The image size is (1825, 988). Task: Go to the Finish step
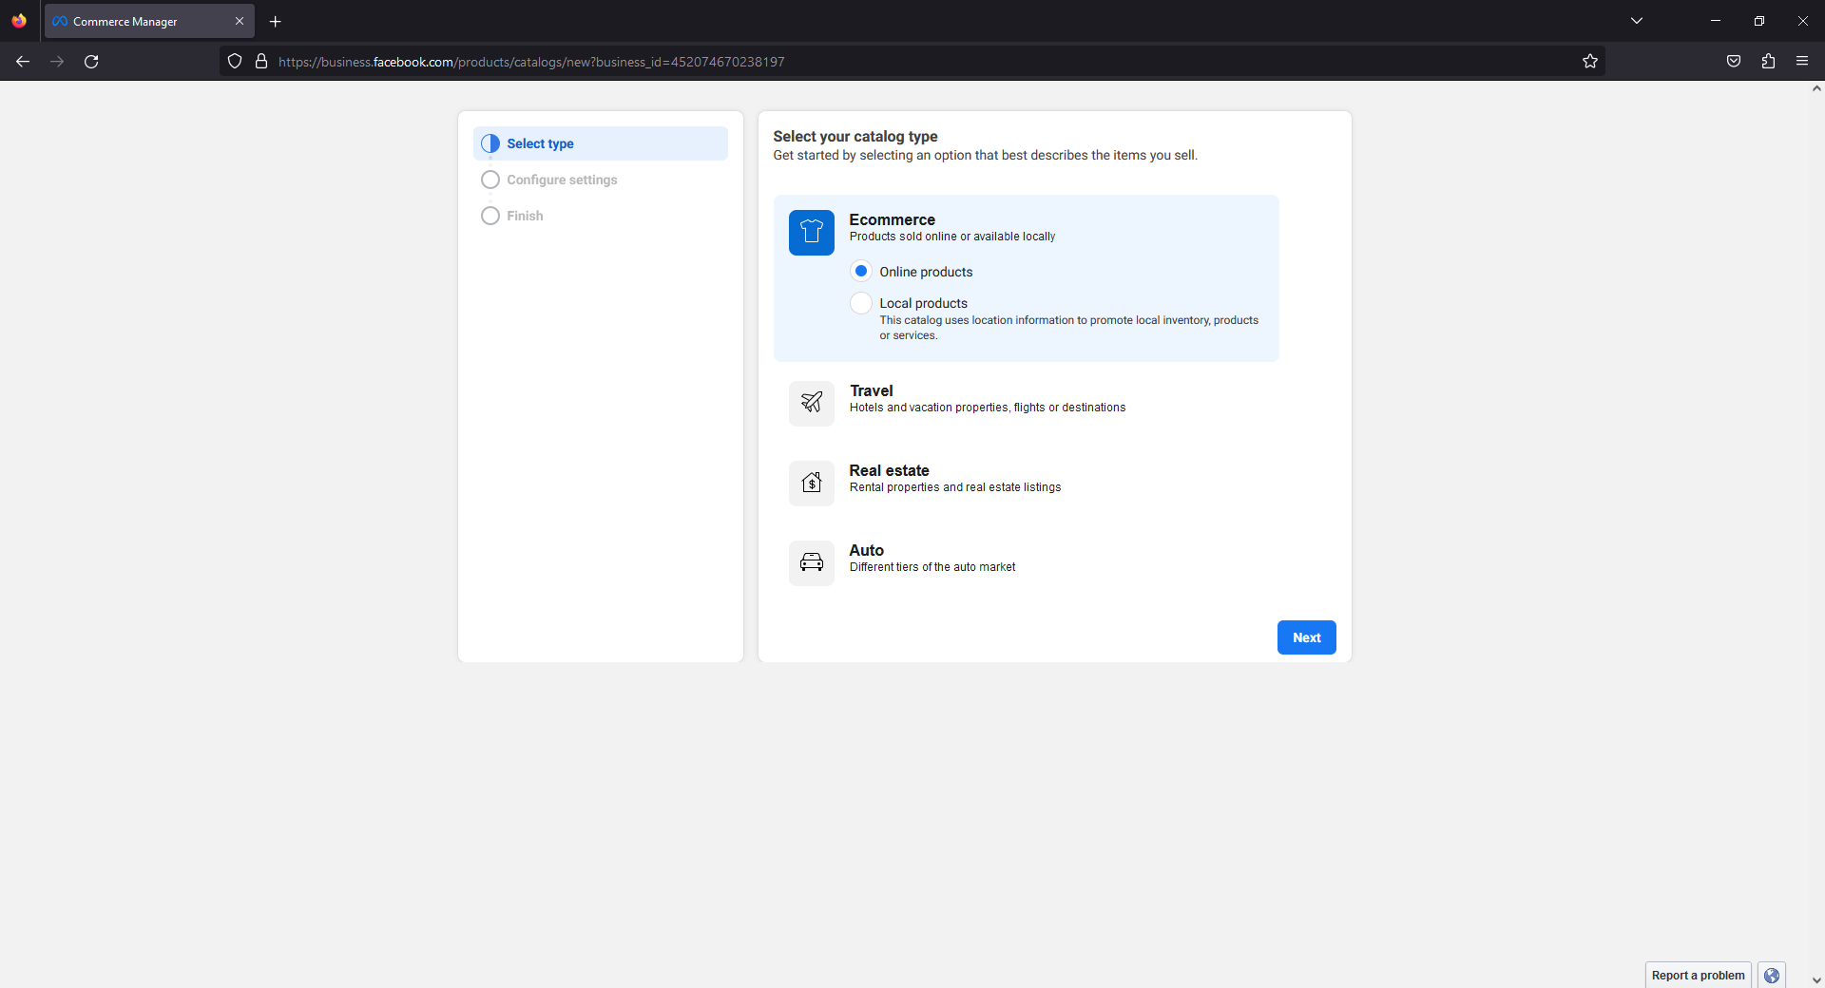coord(601,216)
